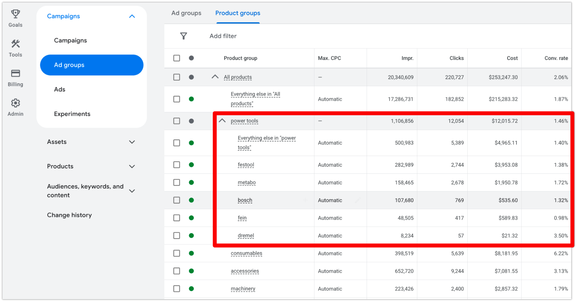Image resolution: width=578 pixels, height=302 pixels.
Task: Open the festool product group link
Action: click(x=246, y=165)
